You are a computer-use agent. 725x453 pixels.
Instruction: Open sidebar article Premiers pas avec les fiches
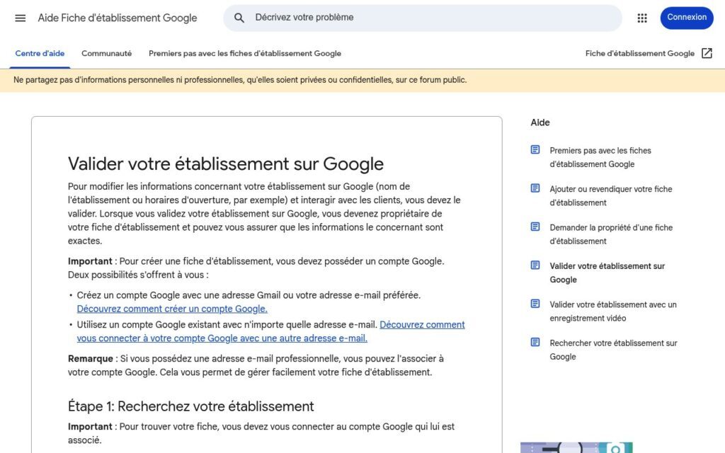600,157
